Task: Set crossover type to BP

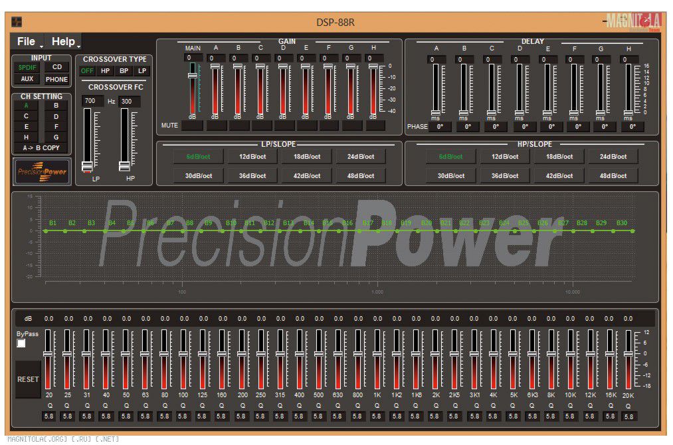Action: pos(124,71)
